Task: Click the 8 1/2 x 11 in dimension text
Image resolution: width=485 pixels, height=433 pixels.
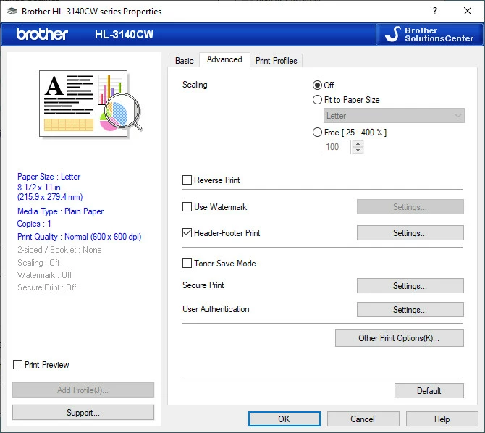Action: [38, 188]
